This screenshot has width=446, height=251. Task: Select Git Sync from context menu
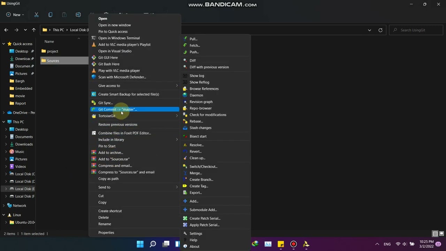134,103
